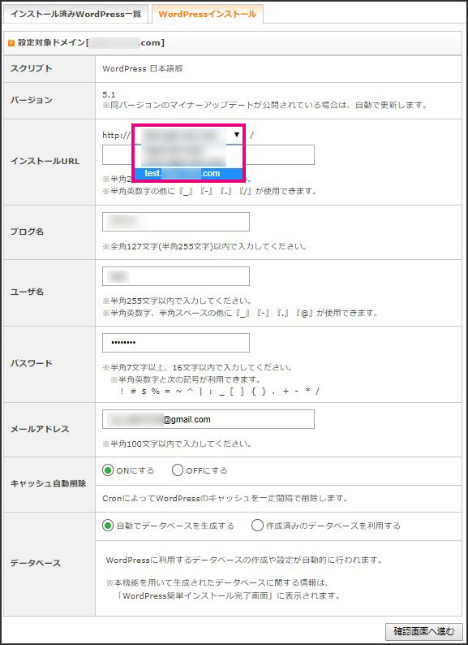Click the ユーザ名 input field
Viewport: 468px width, 645px height.
(176, 276)
